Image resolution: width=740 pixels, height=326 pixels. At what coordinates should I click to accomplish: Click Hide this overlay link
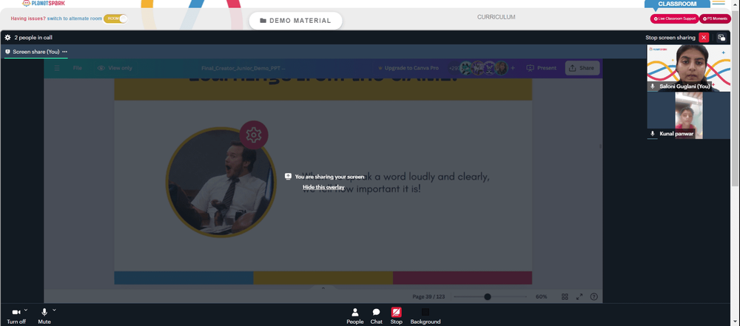[324, 187]
